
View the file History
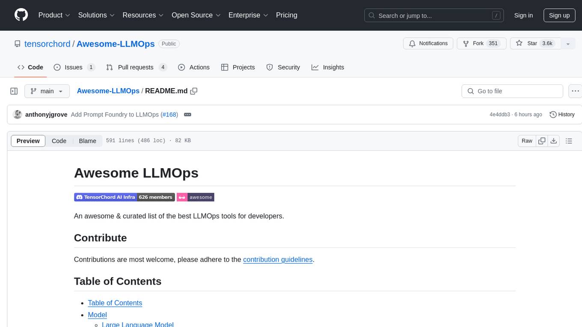tap(562, 114)
